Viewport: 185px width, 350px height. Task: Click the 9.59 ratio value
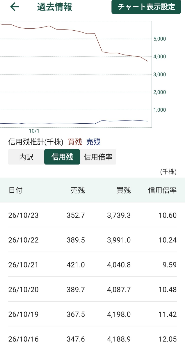[x=170, y=265]
